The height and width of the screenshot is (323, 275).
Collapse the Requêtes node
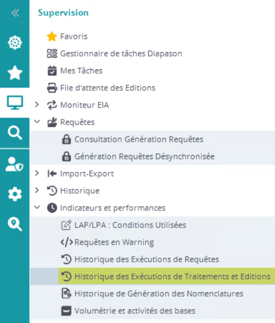point(37,122)
